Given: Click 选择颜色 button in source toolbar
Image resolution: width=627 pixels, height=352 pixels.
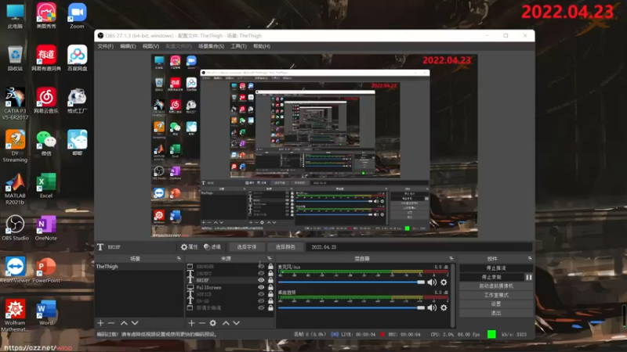Looking at the screenshot, I should click(x=285, y=247).
